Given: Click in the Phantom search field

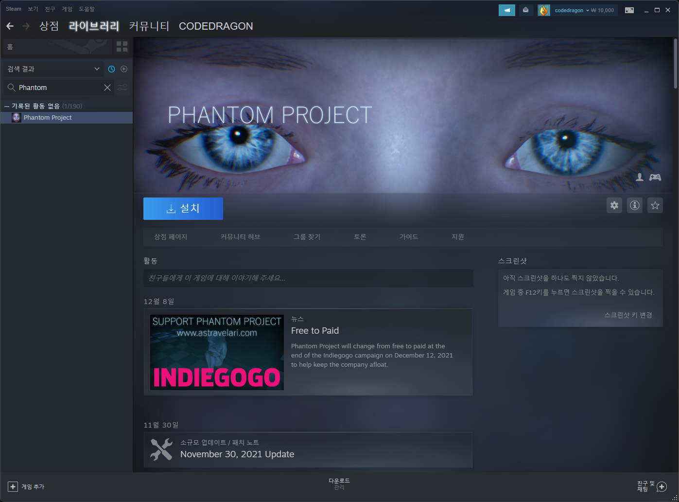Looking at the screenshot, I should pos(58,88).
